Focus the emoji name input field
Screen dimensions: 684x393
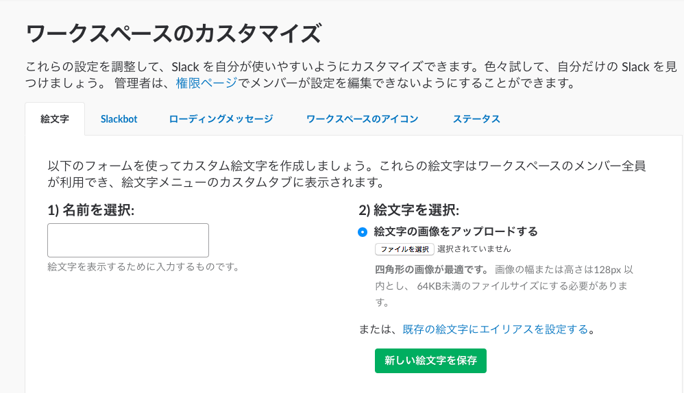point(128,240)
